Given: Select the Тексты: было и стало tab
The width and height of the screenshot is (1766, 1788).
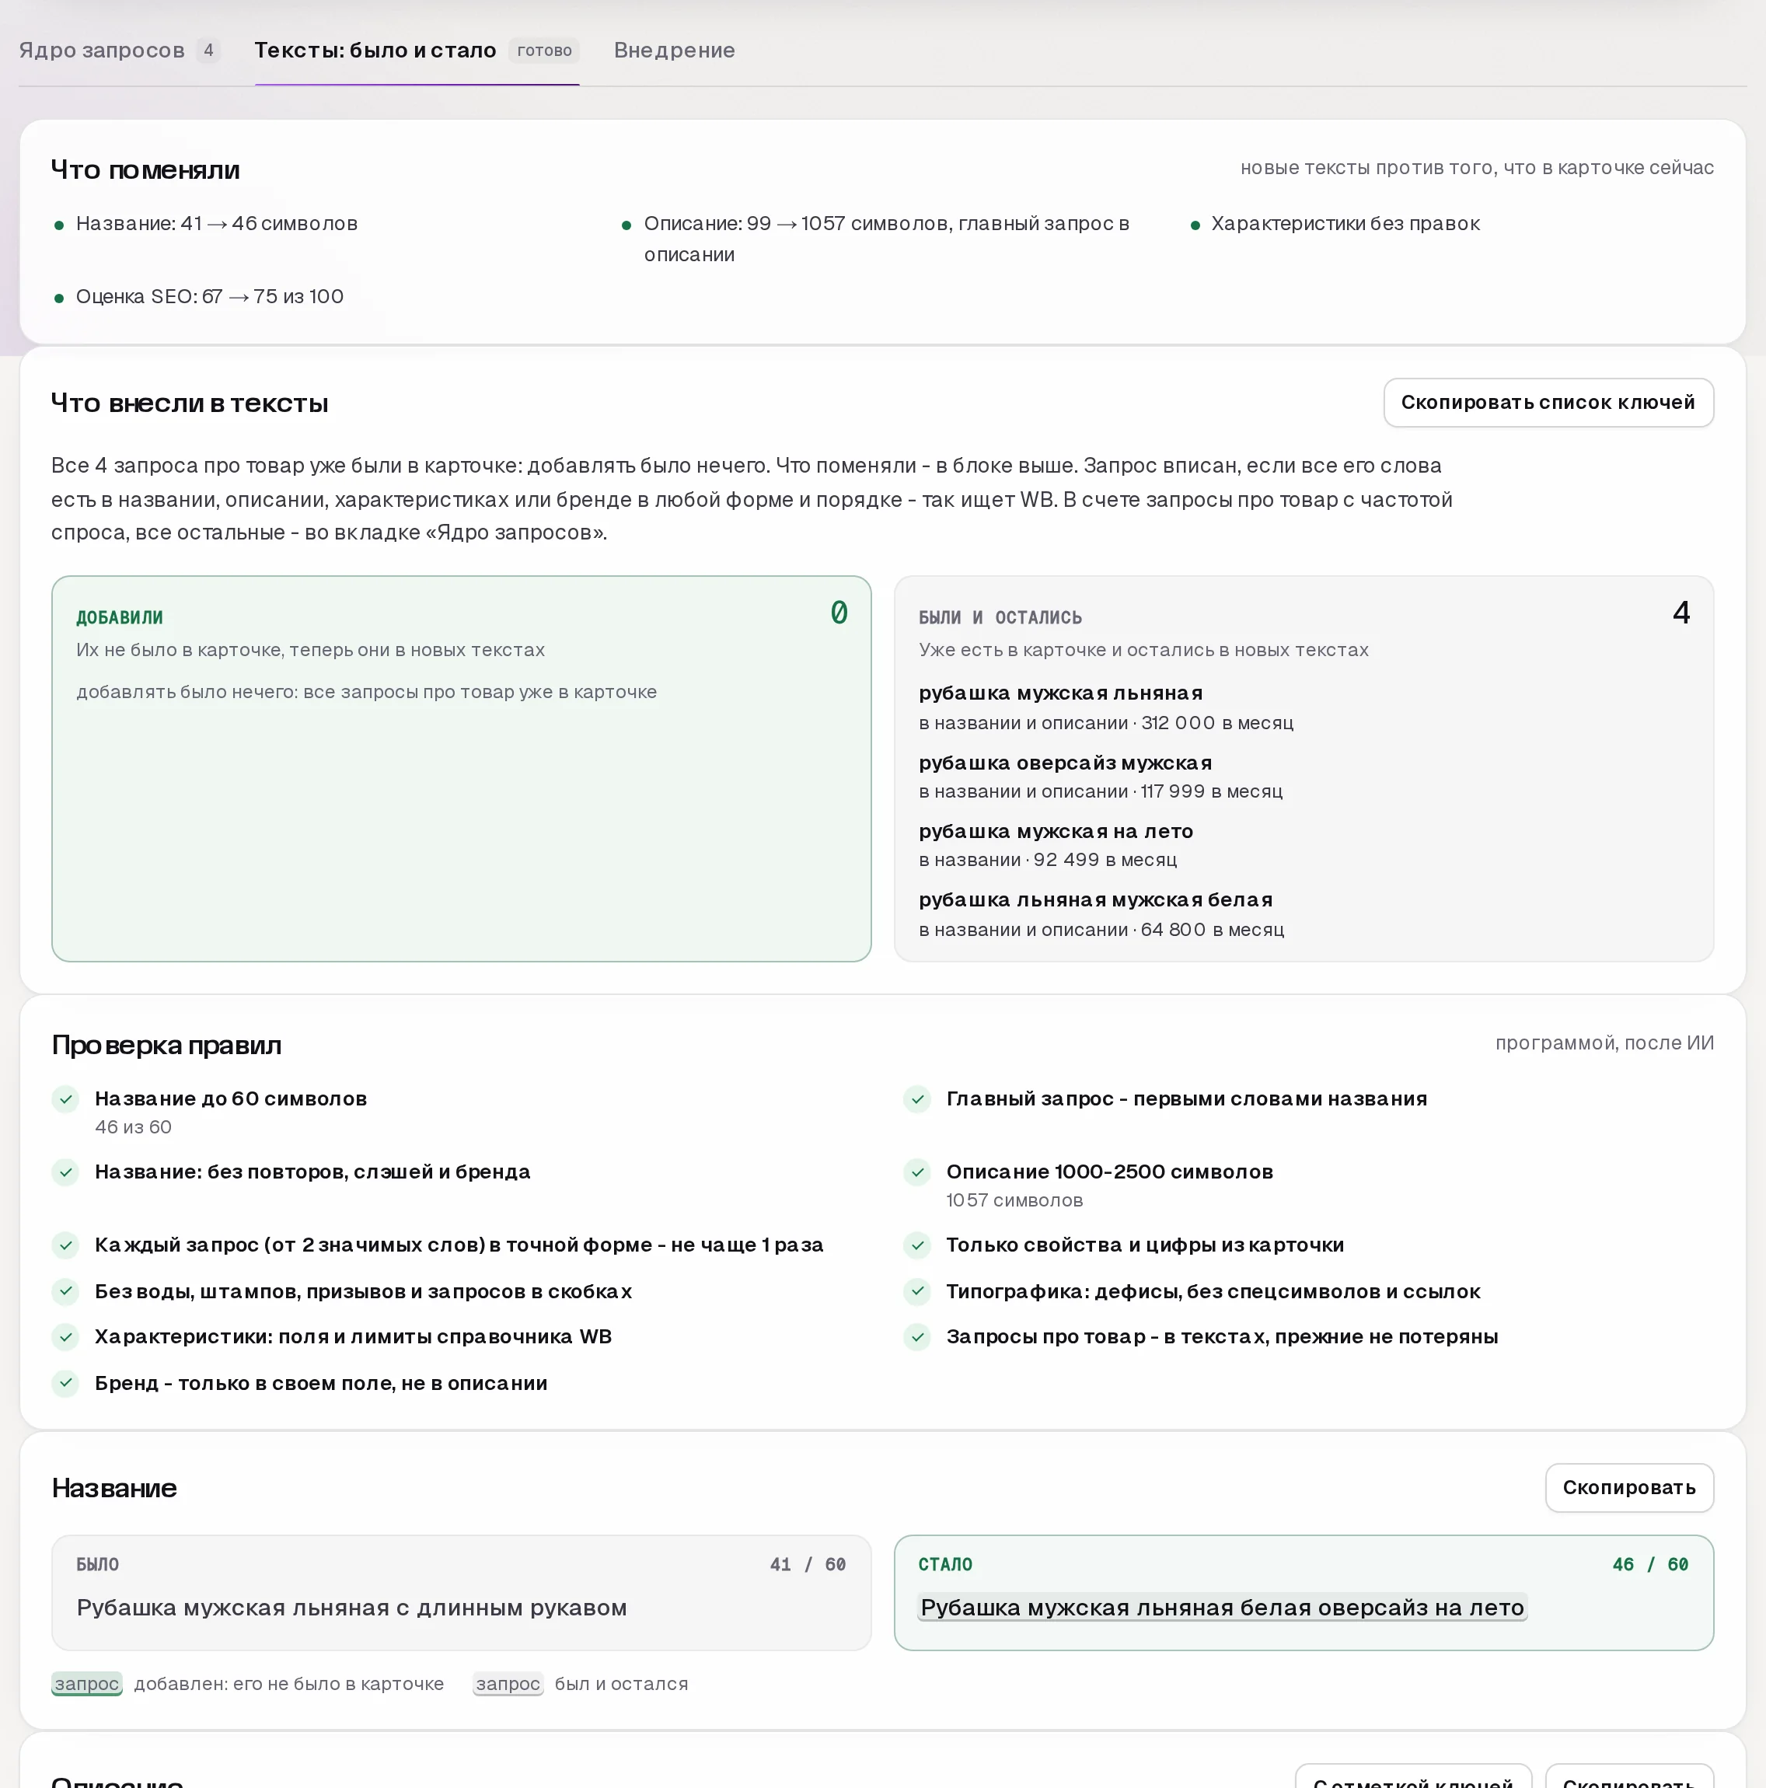Looking at the screenshot, I should [417, 50].
